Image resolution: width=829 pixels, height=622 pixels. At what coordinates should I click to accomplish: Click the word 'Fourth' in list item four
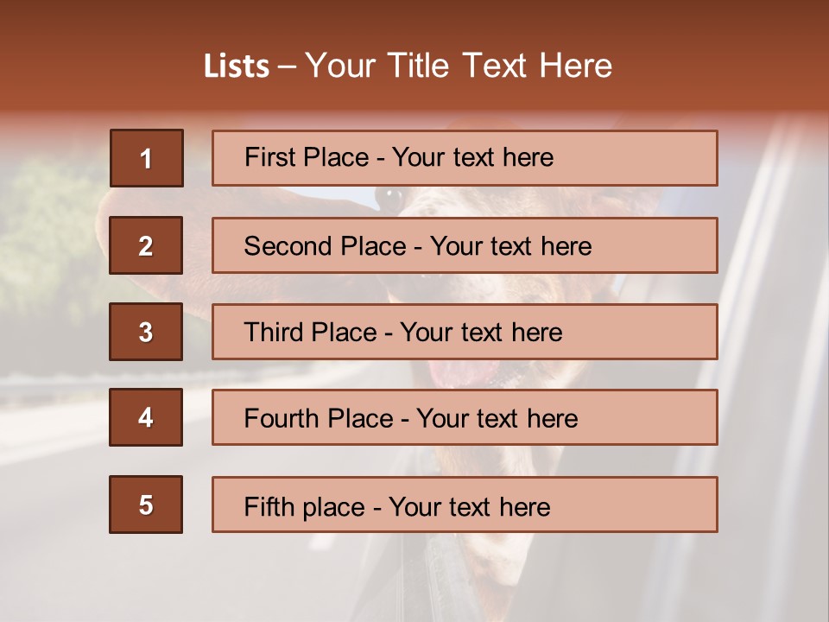pos(283,419)
